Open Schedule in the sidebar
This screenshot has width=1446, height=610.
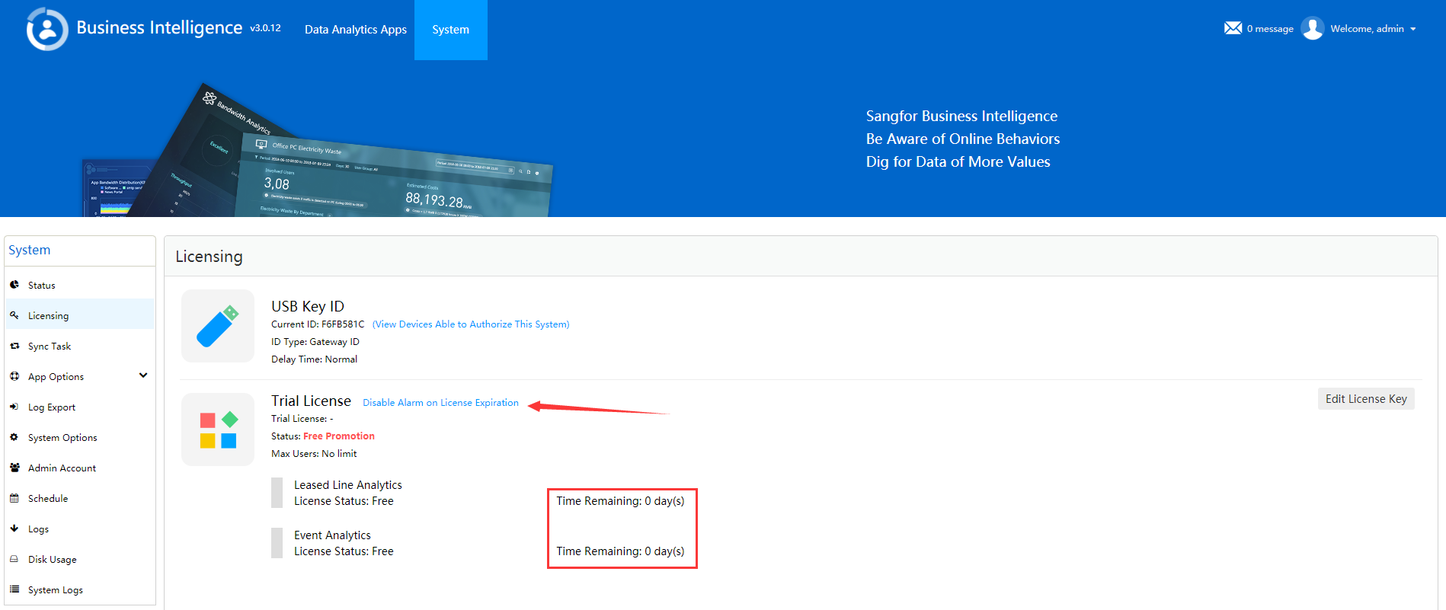point(80,498)
